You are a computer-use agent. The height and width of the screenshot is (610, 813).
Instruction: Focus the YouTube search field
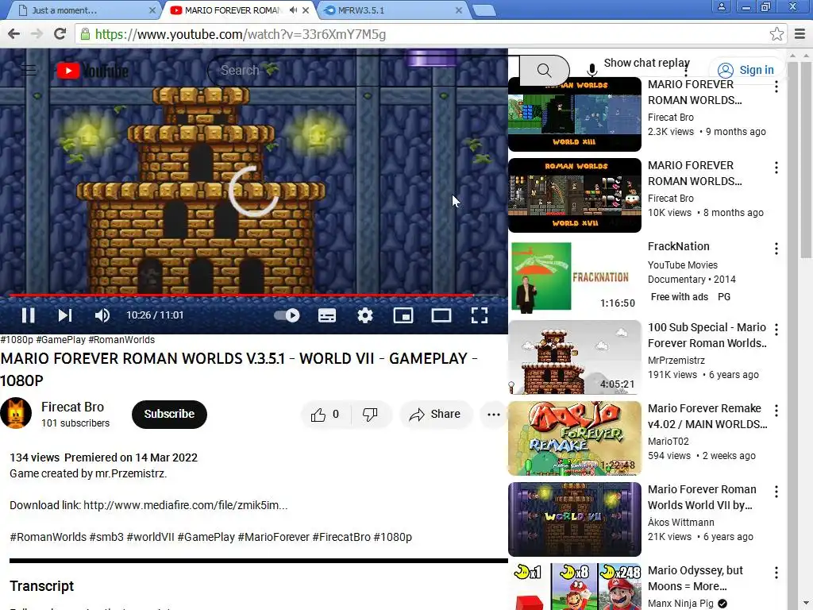point(363,70)
